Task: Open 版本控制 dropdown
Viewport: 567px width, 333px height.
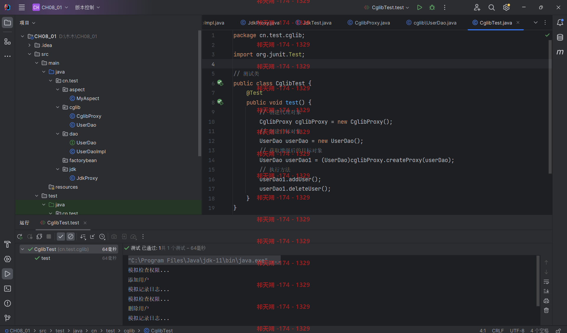Action: click(87, 7)
